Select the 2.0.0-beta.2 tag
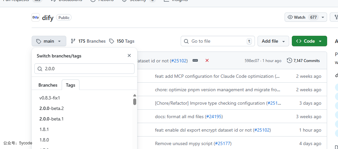The image size is (338, 149). pyautogui.click(x=52, y=108)
